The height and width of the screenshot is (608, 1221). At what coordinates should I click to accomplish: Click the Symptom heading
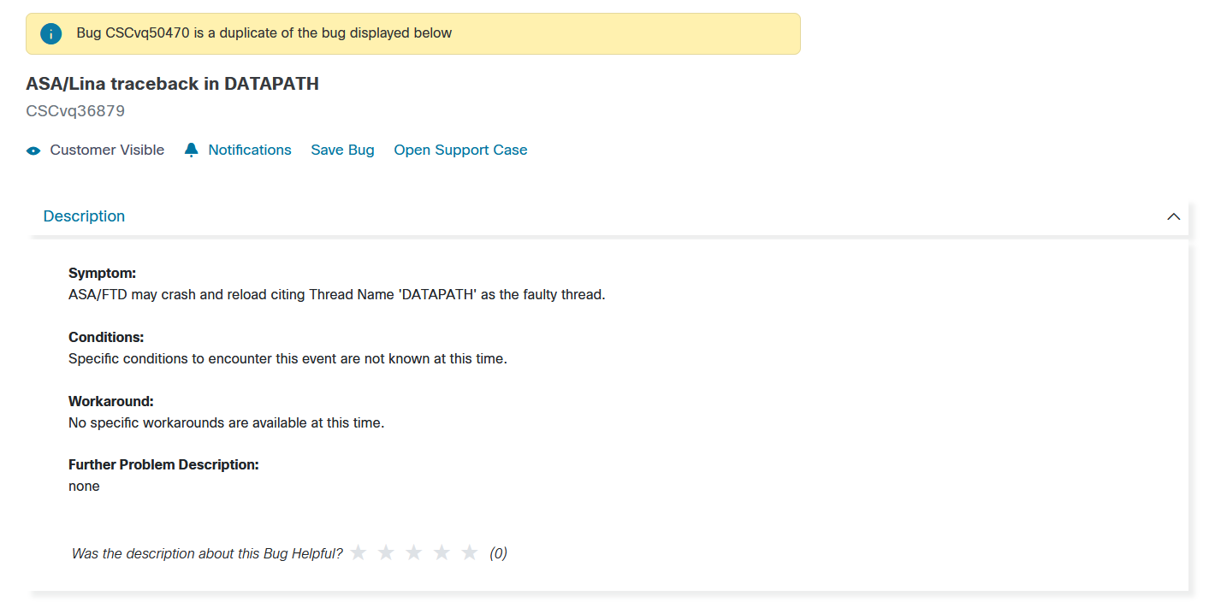(x=102, y=273)
